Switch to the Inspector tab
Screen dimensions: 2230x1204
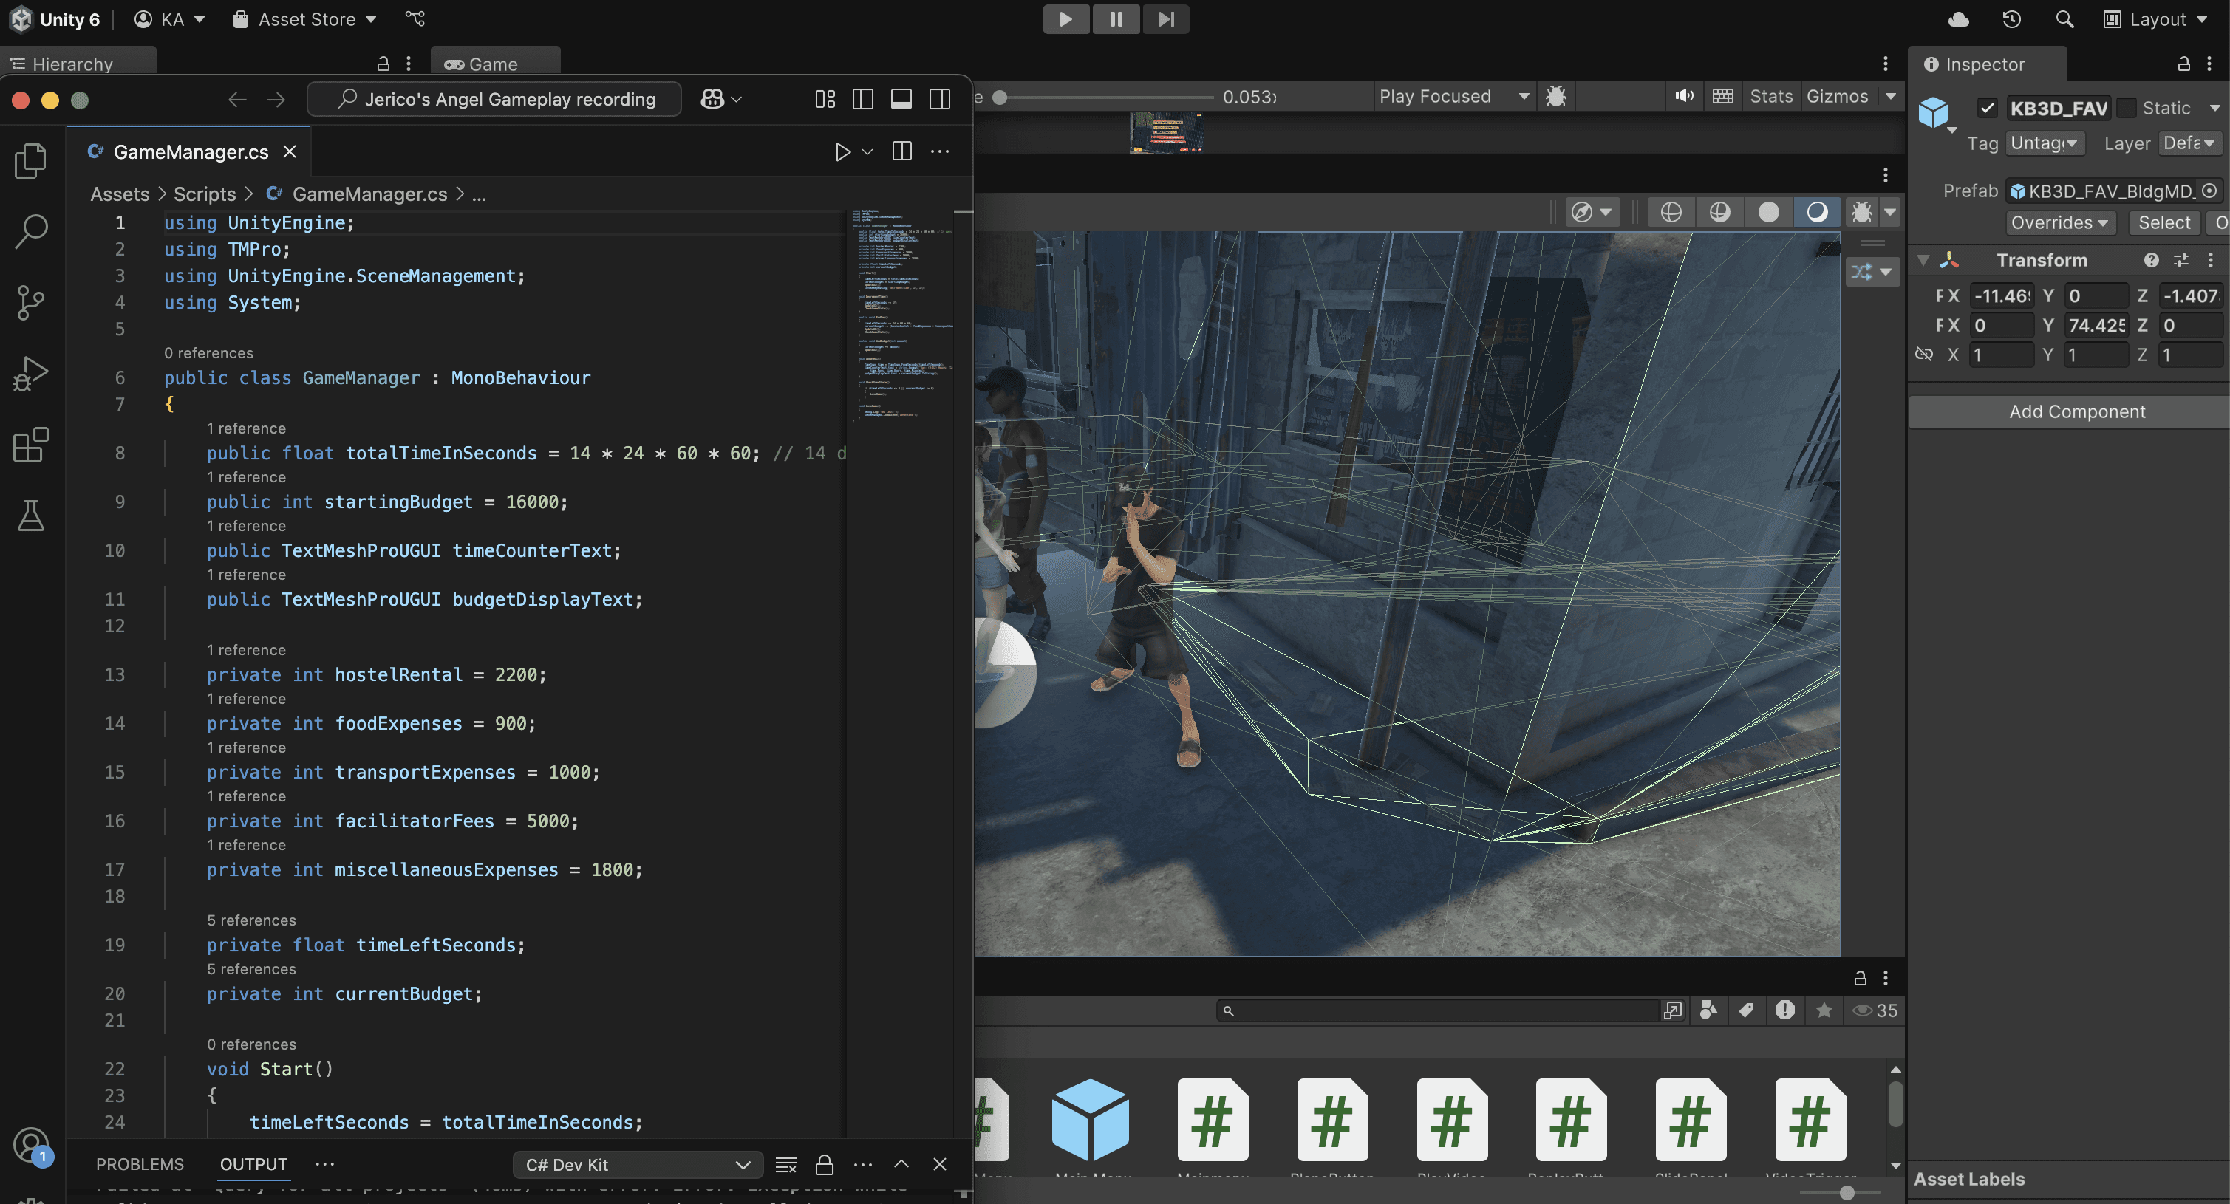coord(1986,64)
